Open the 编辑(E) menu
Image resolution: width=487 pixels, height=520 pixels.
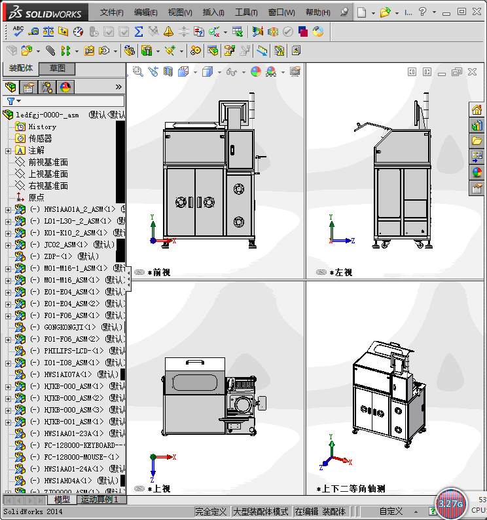(x=146, y=12)
